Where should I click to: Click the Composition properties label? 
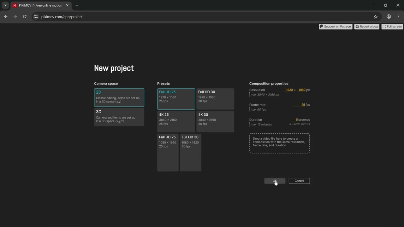tap(269, 84)
